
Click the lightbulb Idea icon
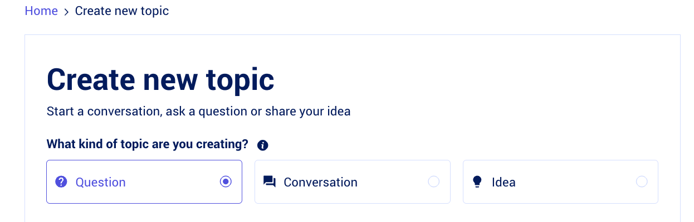(477, 182)
